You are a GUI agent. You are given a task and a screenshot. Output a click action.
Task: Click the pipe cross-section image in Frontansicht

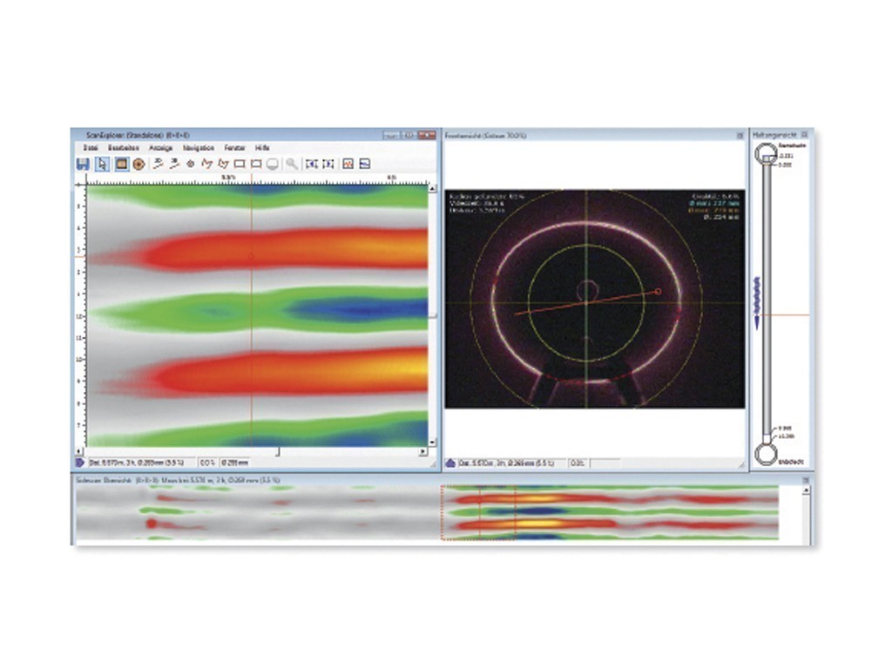click(x=594, y=299)
